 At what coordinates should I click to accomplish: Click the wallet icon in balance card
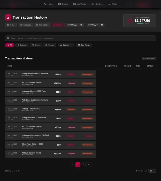[130, 21]
